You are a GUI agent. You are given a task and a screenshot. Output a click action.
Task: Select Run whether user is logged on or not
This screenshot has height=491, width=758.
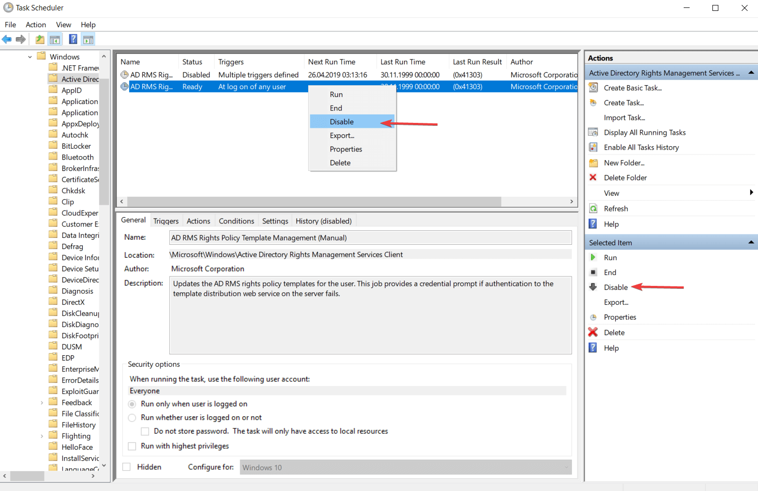pos(132,418)
